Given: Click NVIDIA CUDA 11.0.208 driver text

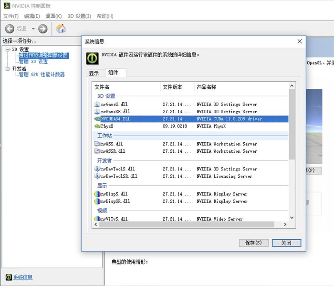Looking at the screenshot, I should coord(229,119).
